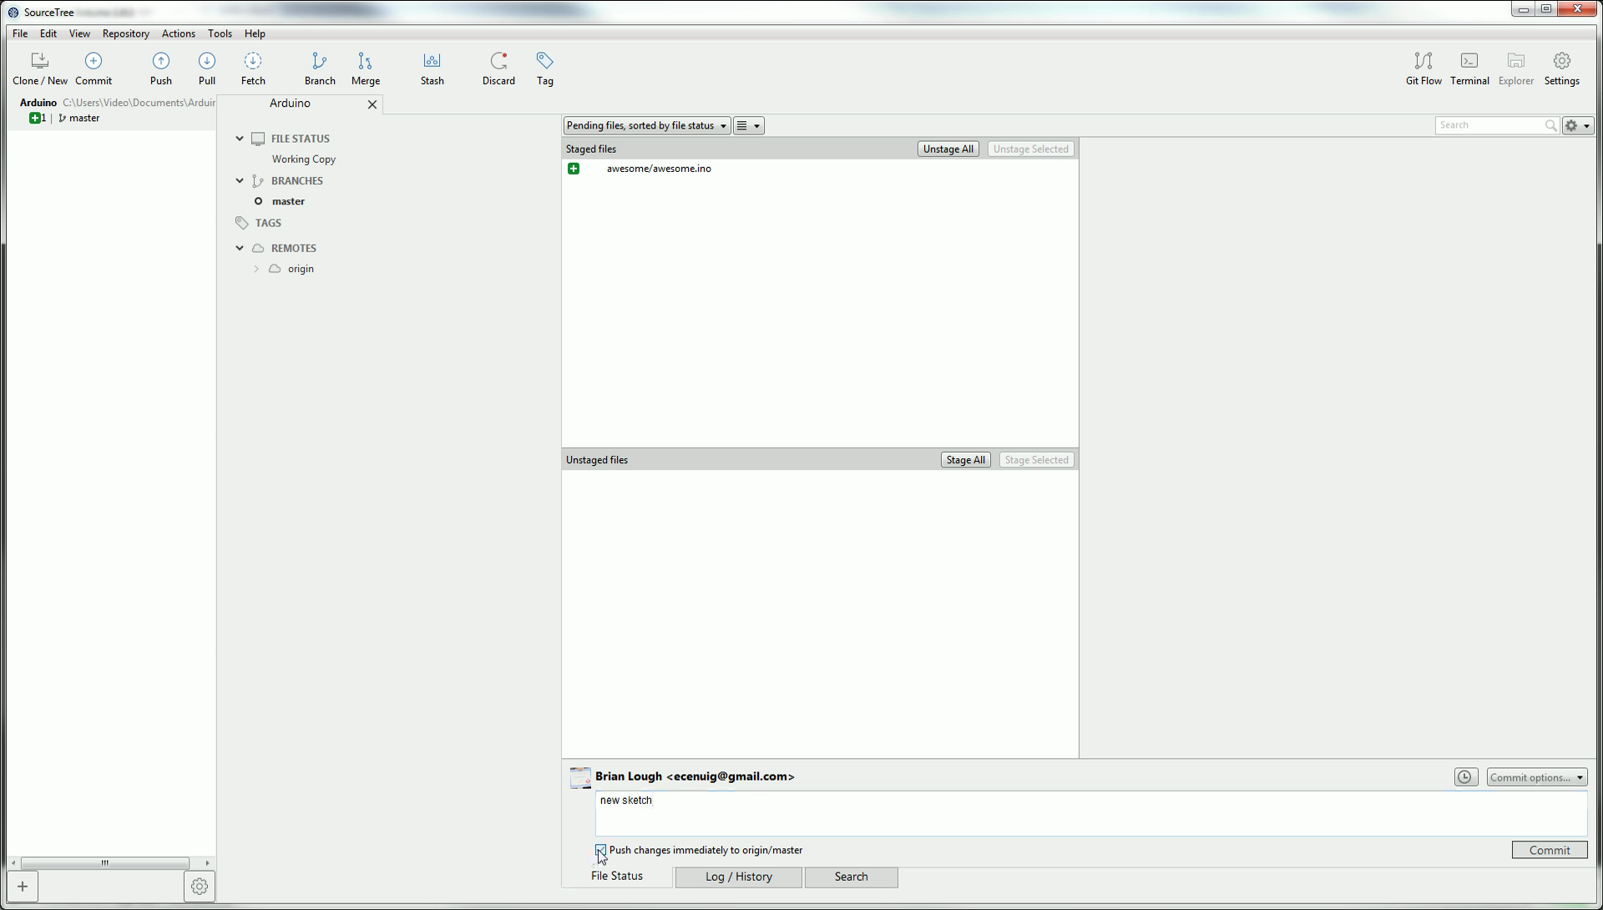Screen dimensions: 1603x910
Task: Open Pending files sort dropdown
Action: click(x=646, y=126)
